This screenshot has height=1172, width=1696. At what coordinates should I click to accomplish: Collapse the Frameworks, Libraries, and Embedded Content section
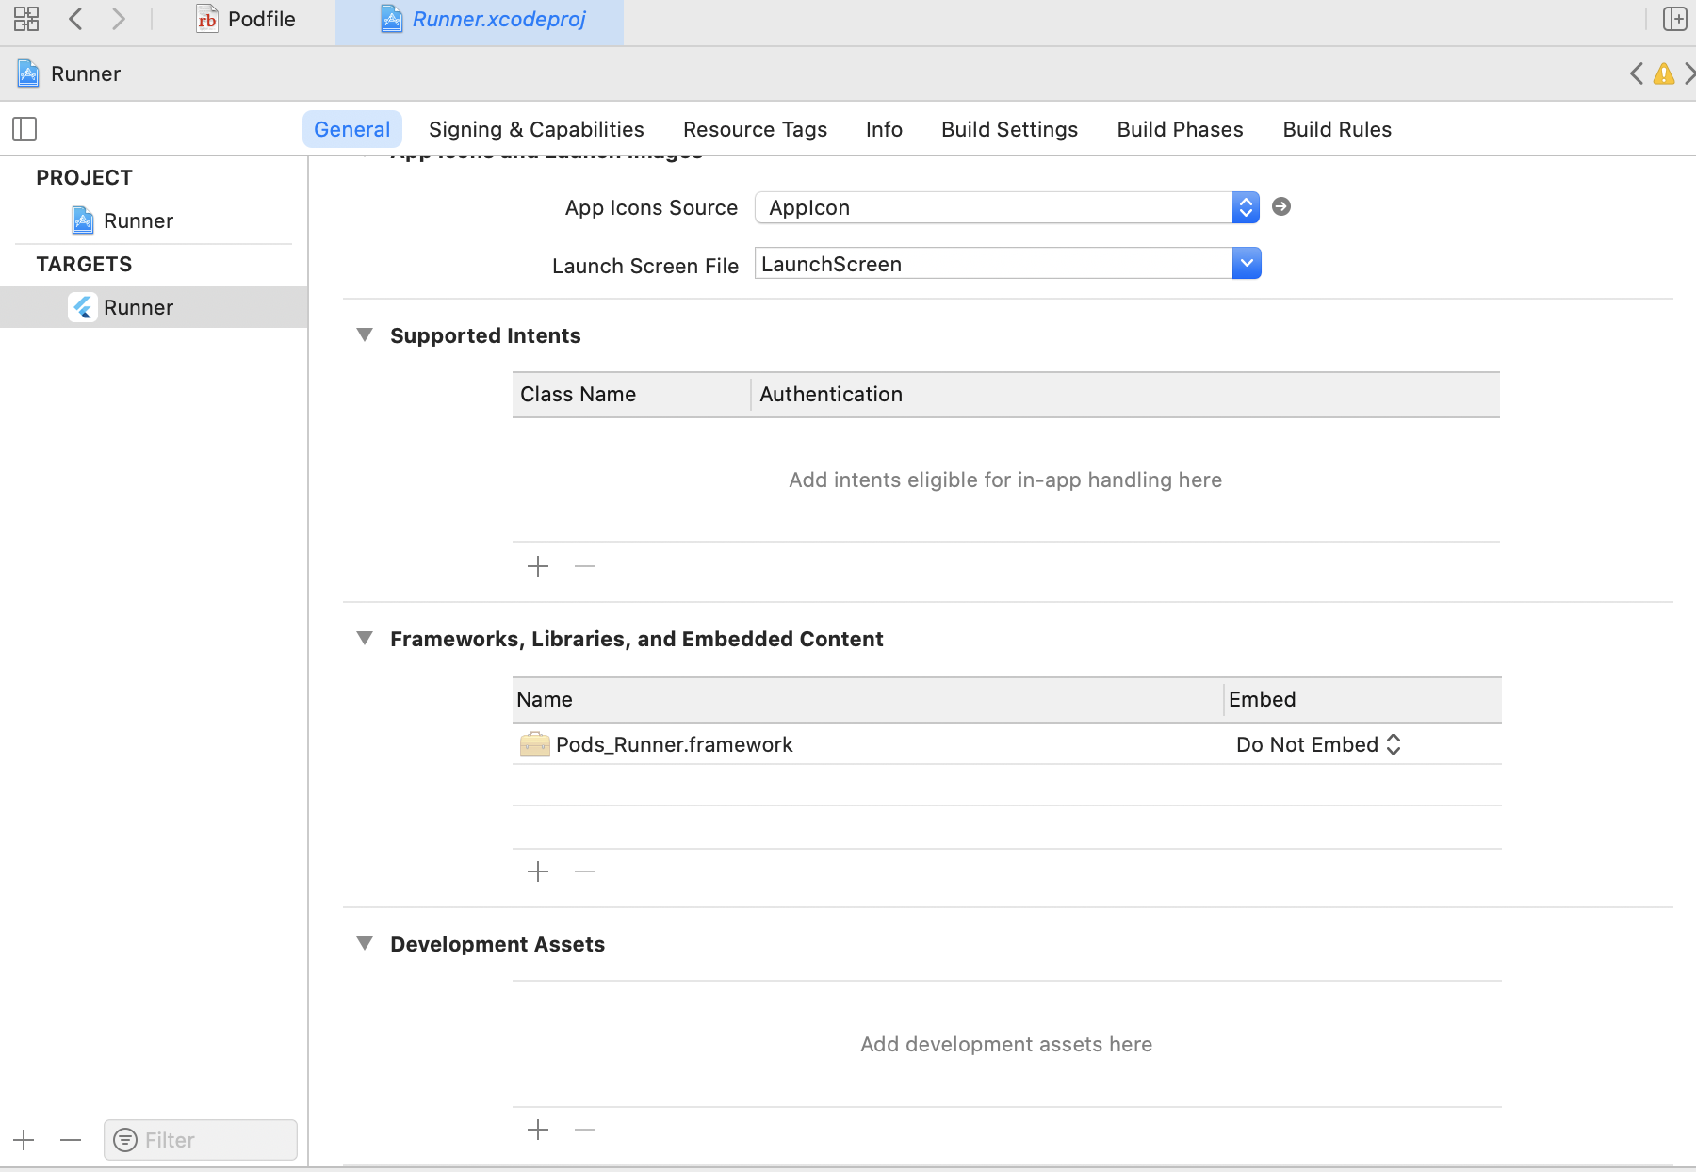point(365,639)
